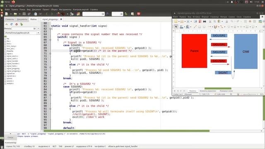Image resolution: width=265 pixels, height=149 pixels.
Task: Open the file browser filter dropdown arrow
Action: pos(39,29)
